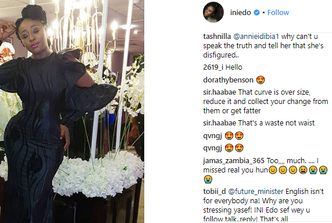Click the heart-eyes emojis in the first qvngj comment
The image size is (332, 223).
pos(234,136)
